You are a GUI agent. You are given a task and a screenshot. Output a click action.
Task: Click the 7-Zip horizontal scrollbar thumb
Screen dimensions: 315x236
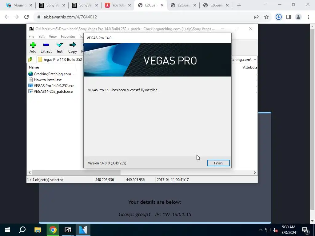pos(76,173)
